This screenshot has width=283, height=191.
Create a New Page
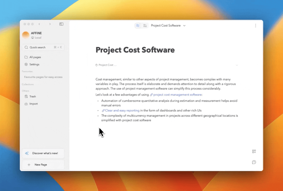pos(43,165)
